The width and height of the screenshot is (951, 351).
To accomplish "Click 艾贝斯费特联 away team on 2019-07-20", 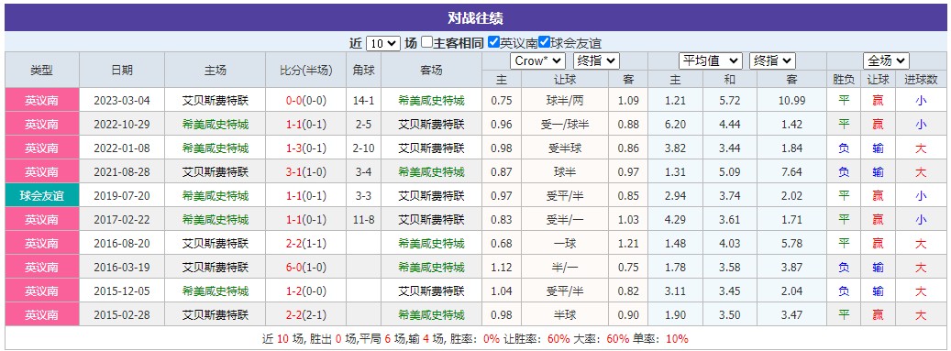I will pos(431,196).
